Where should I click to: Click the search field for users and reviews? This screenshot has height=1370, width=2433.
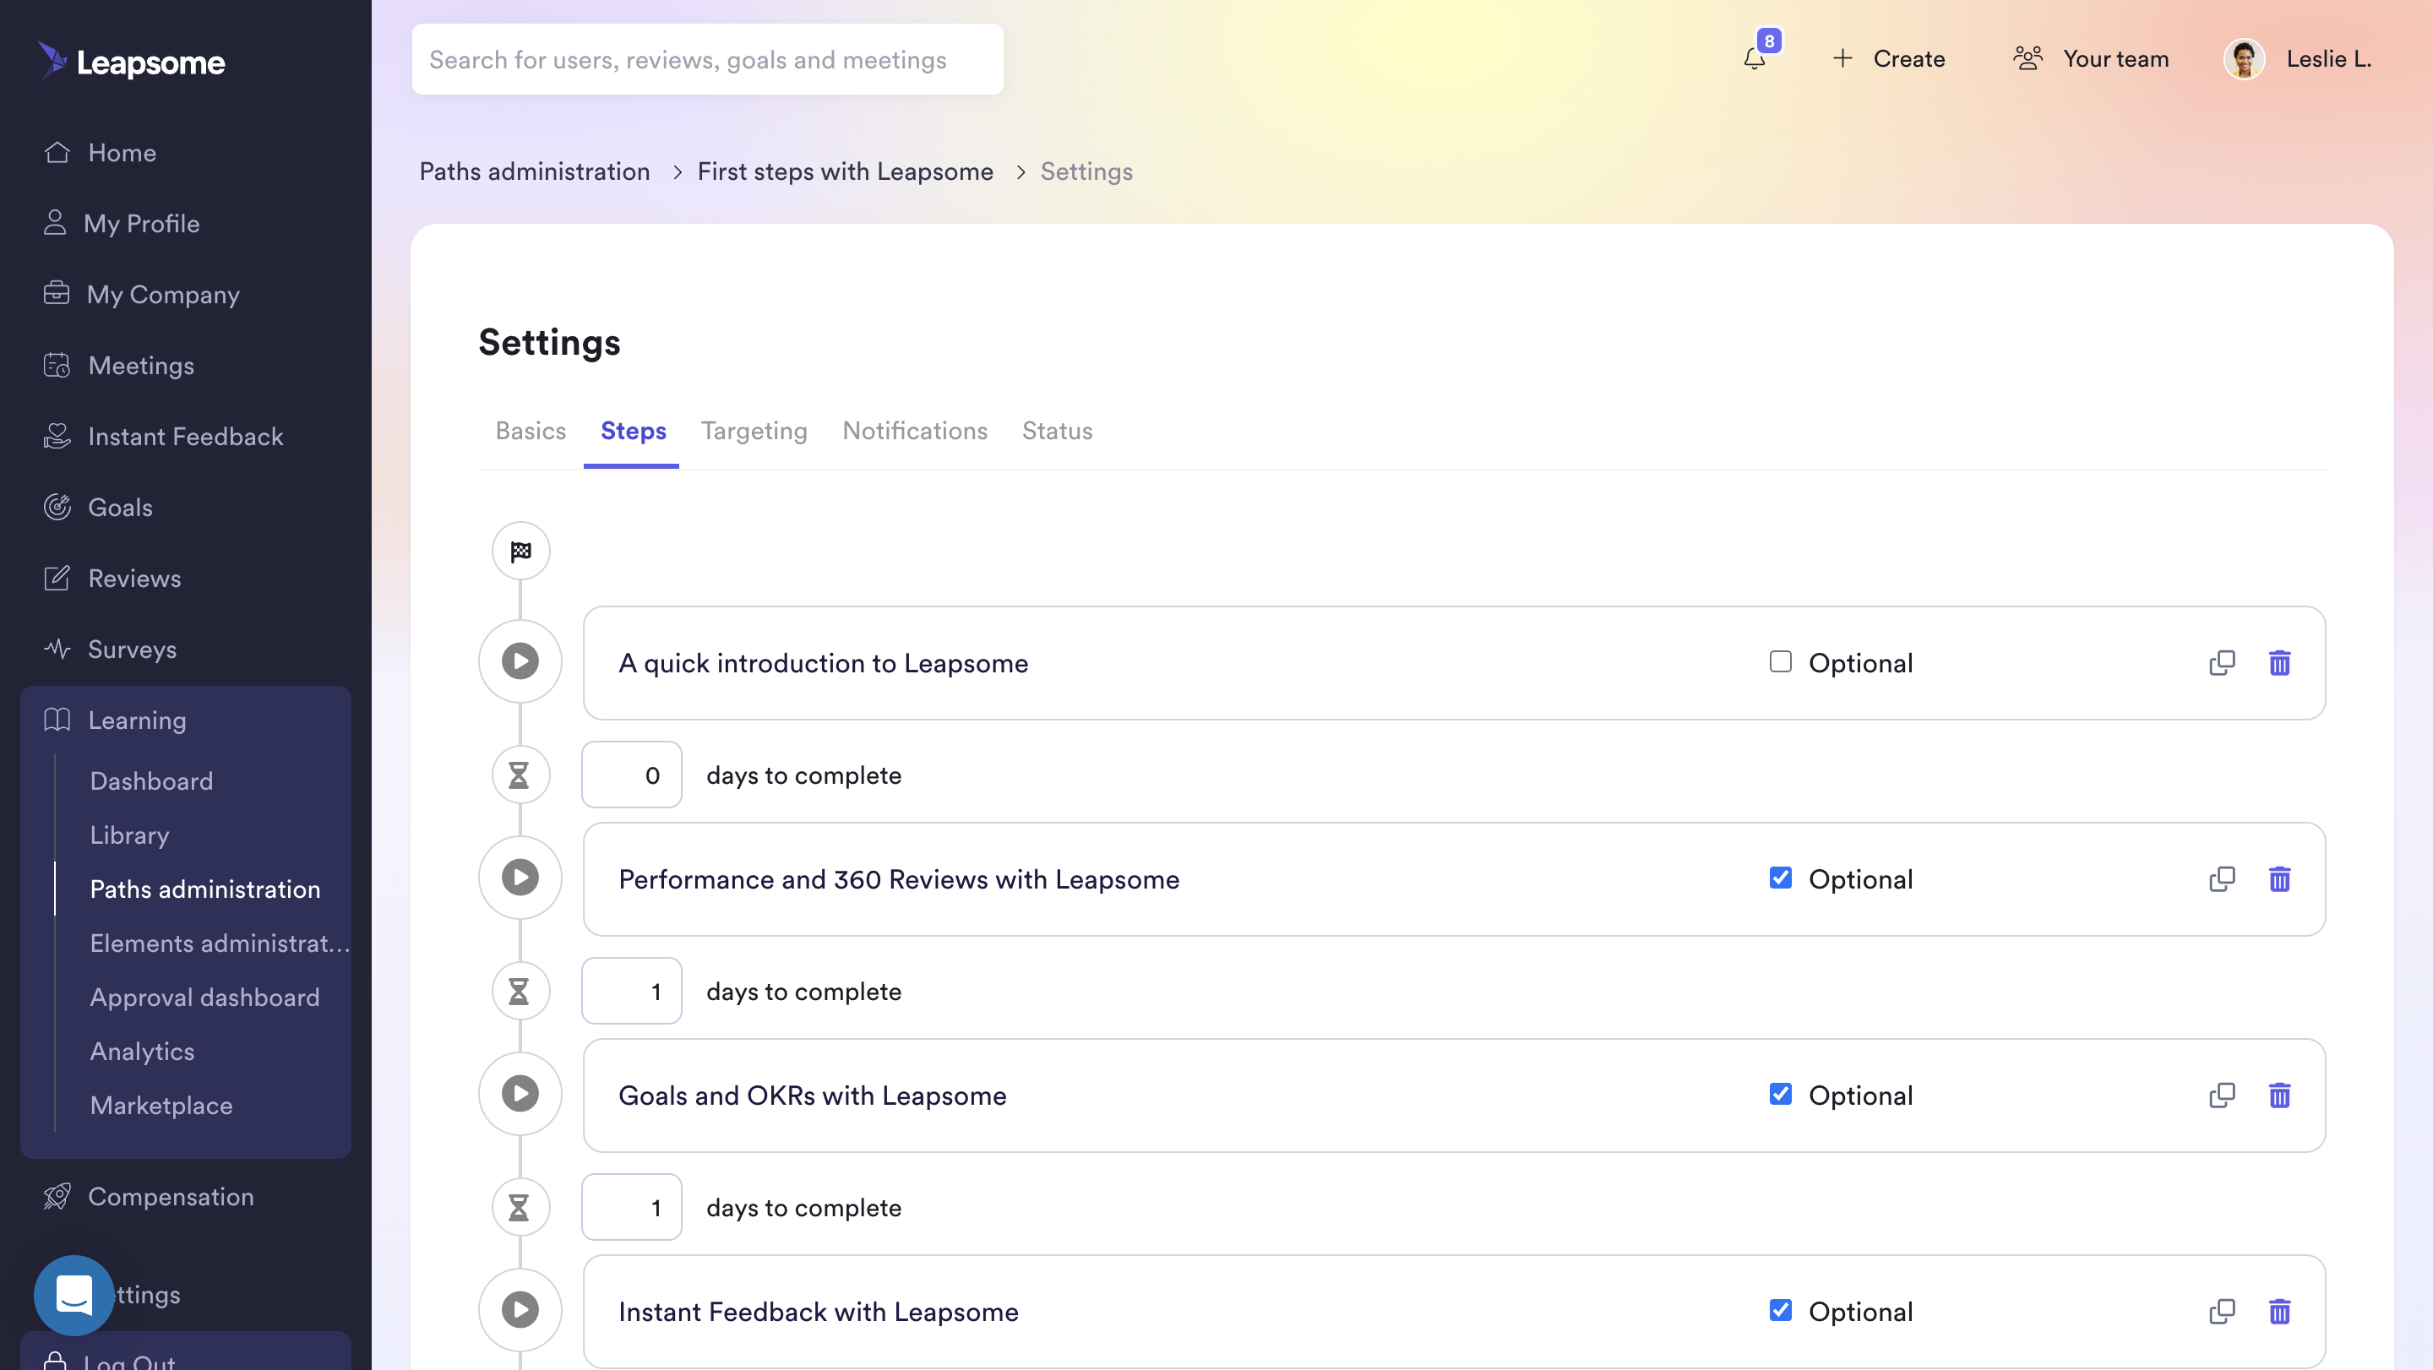click(x=706, y=59)
